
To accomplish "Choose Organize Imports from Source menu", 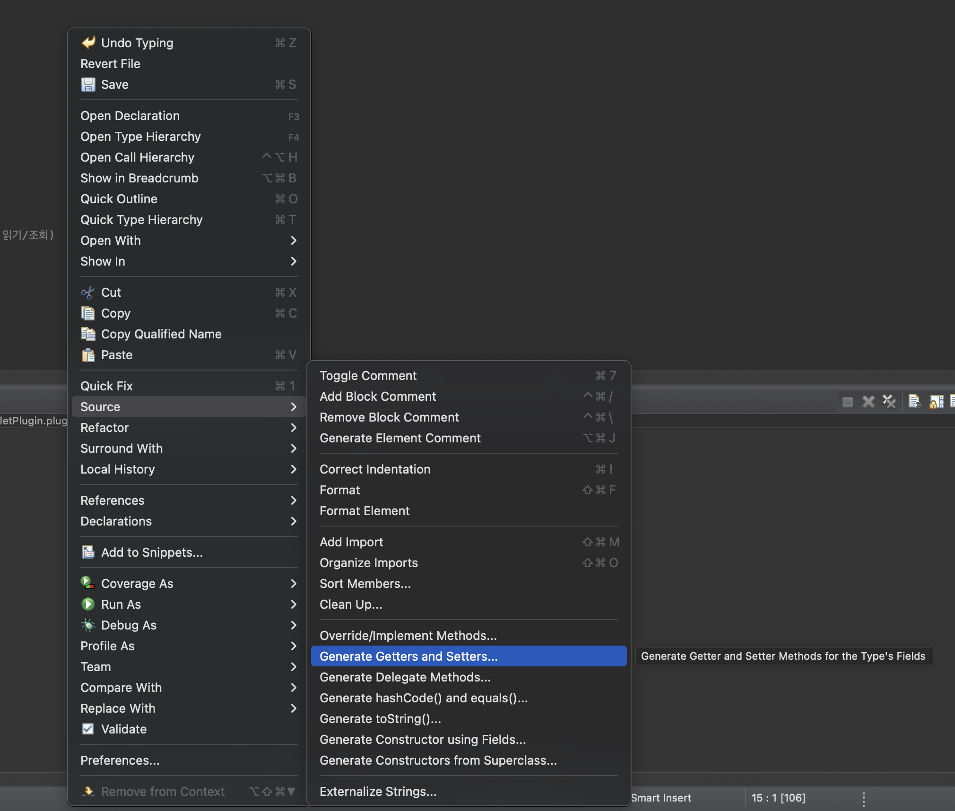I will [x=369, y=563].
